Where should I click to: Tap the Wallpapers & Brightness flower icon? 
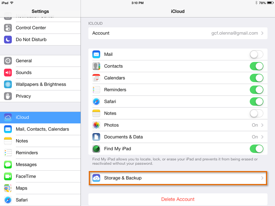8,84
